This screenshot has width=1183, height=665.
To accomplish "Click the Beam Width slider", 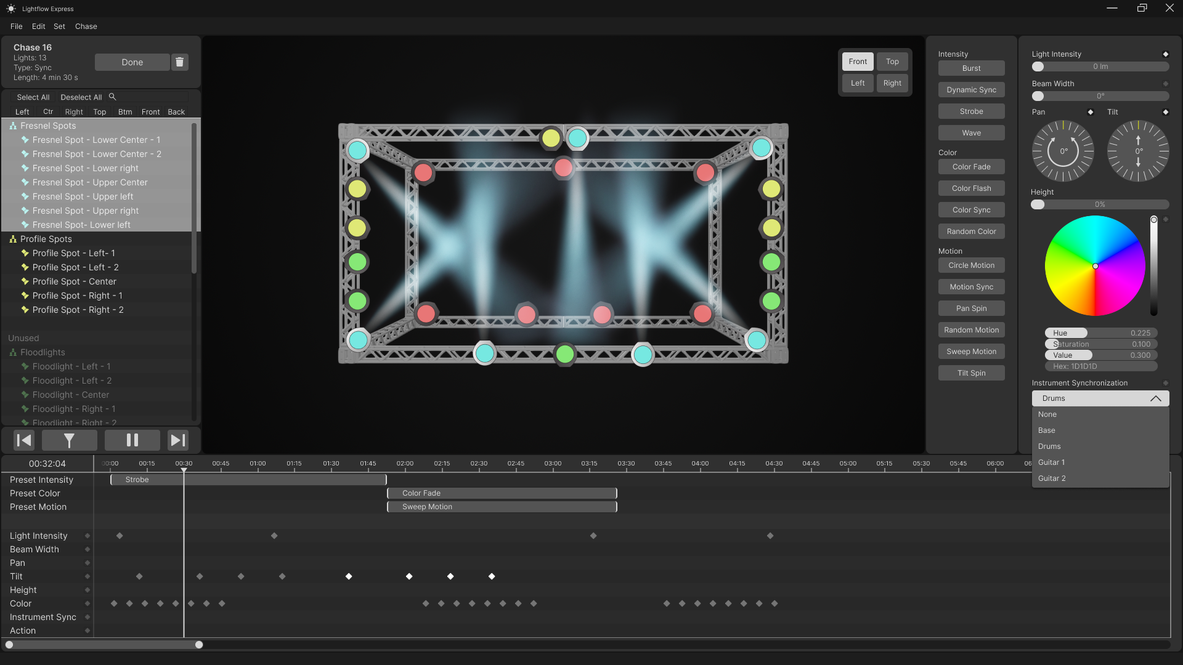I will (1100, 96).
